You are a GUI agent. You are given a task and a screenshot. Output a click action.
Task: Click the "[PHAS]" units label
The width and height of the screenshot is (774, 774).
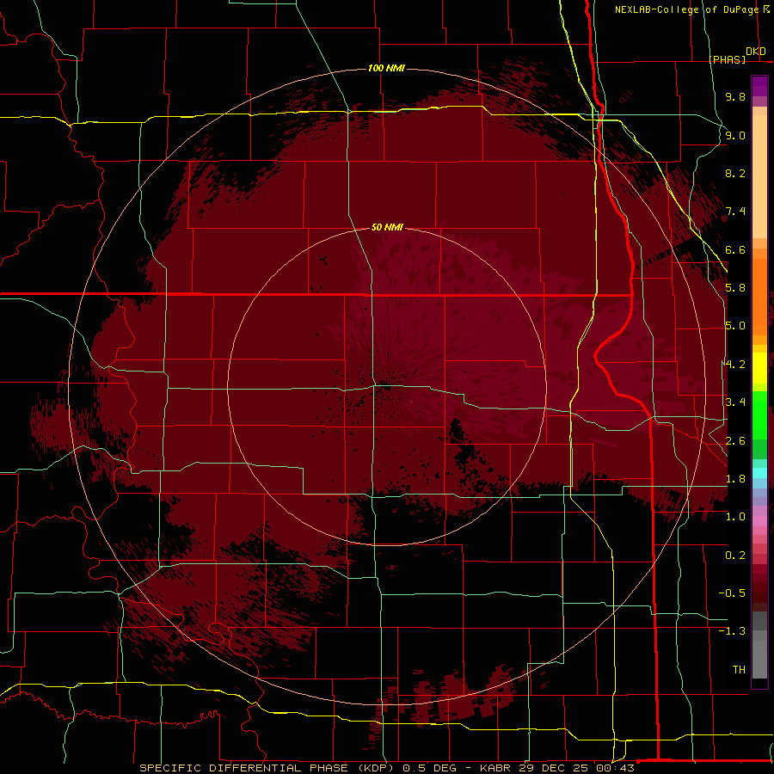(728, 60)
